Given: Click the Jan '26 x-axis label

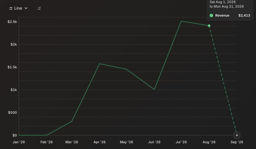Looking at the screenshot, I should 19,142.
